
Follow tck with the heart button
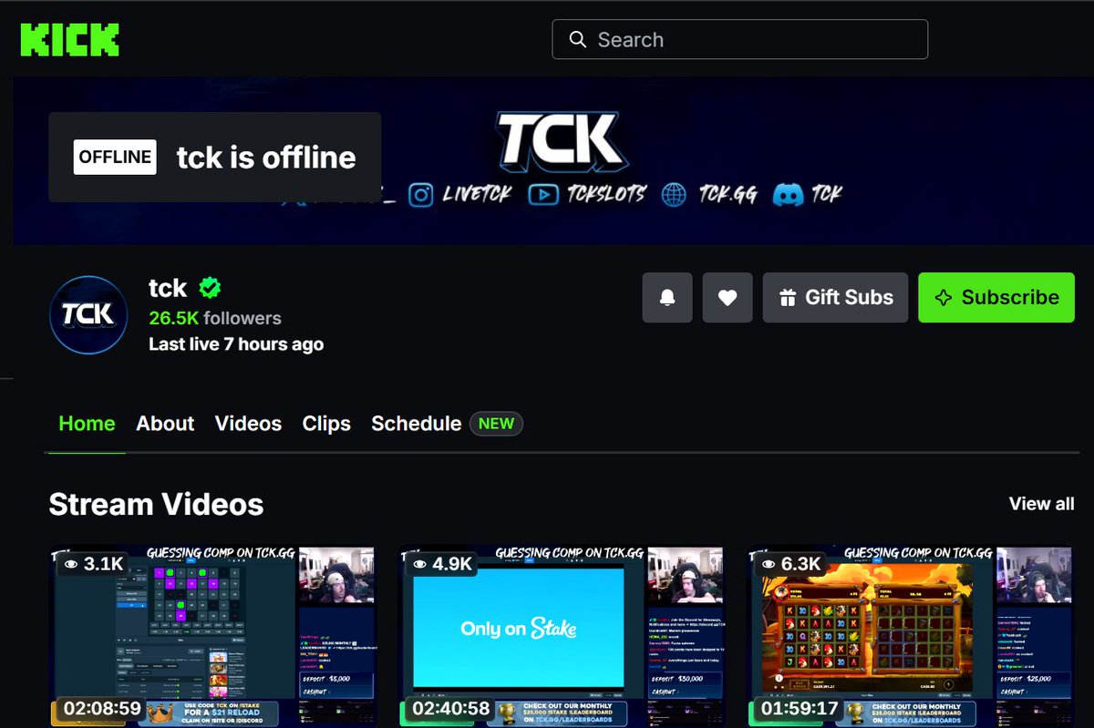click(x=728, y=297)
